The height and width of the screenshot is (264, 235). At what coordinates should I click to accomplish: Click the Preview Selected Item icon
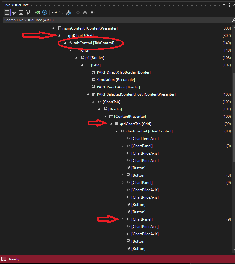[54, 12]
